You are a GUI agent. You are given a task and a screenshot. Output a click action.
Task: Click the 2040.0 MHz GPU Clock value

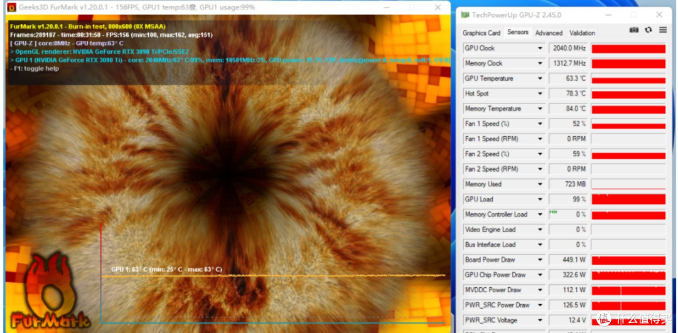pyautogui.click(x=568, y=48)
